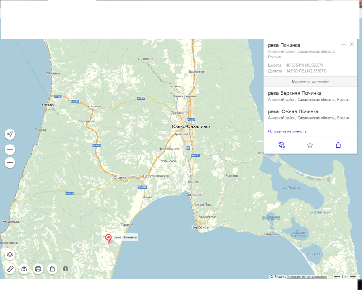Collapse the река Починка panel
362x290 pixels.
pyautogui.click(x=343, y=44)
